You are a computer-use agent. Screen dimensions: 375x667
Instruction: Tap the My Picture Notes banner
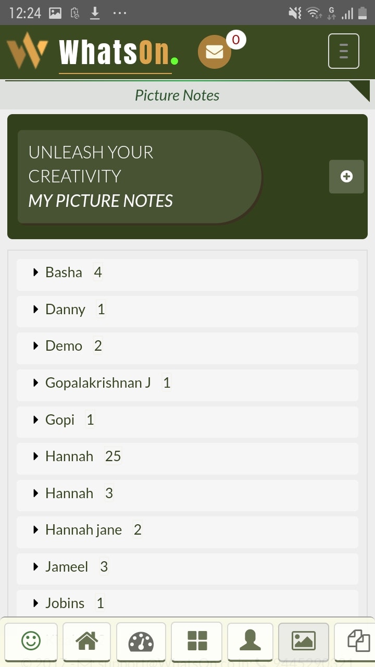click(x=140, y=177)
